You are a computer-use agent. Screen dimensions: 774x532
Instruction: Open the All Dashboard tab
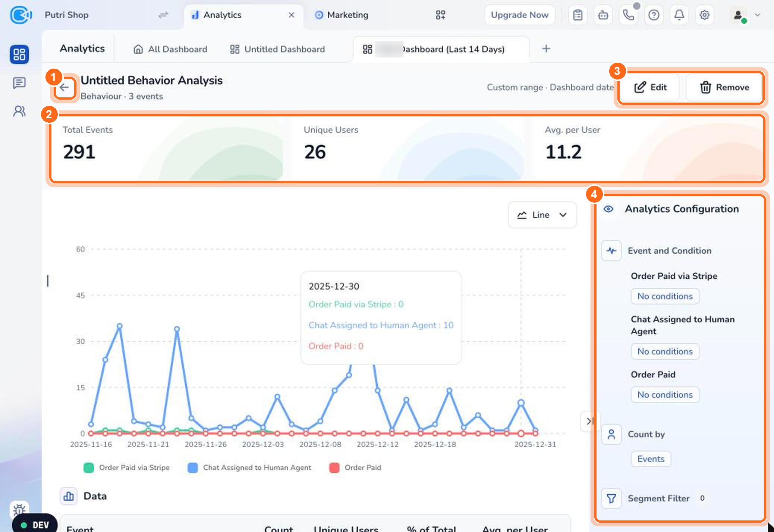click(x=170, y=49)
